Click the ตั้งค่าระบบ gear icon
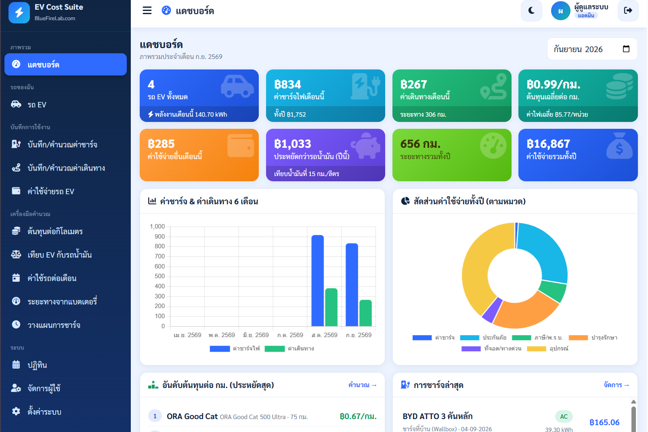The width and height of the screenshot is (648, 432). point(16,411)
